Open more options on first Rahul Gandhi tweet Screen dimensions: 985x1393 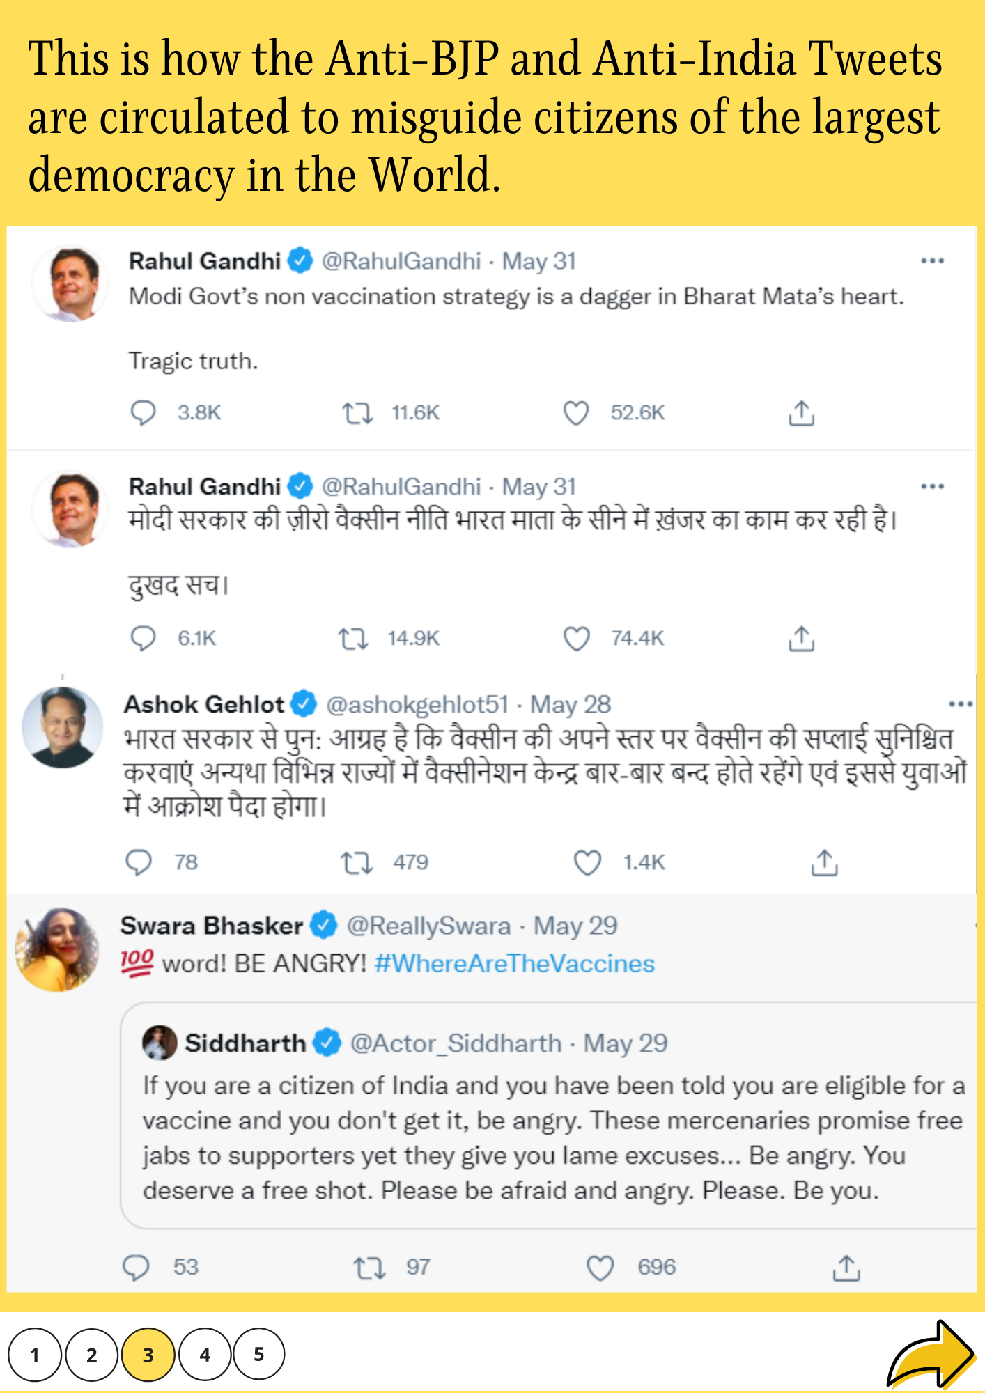point(932,261)
